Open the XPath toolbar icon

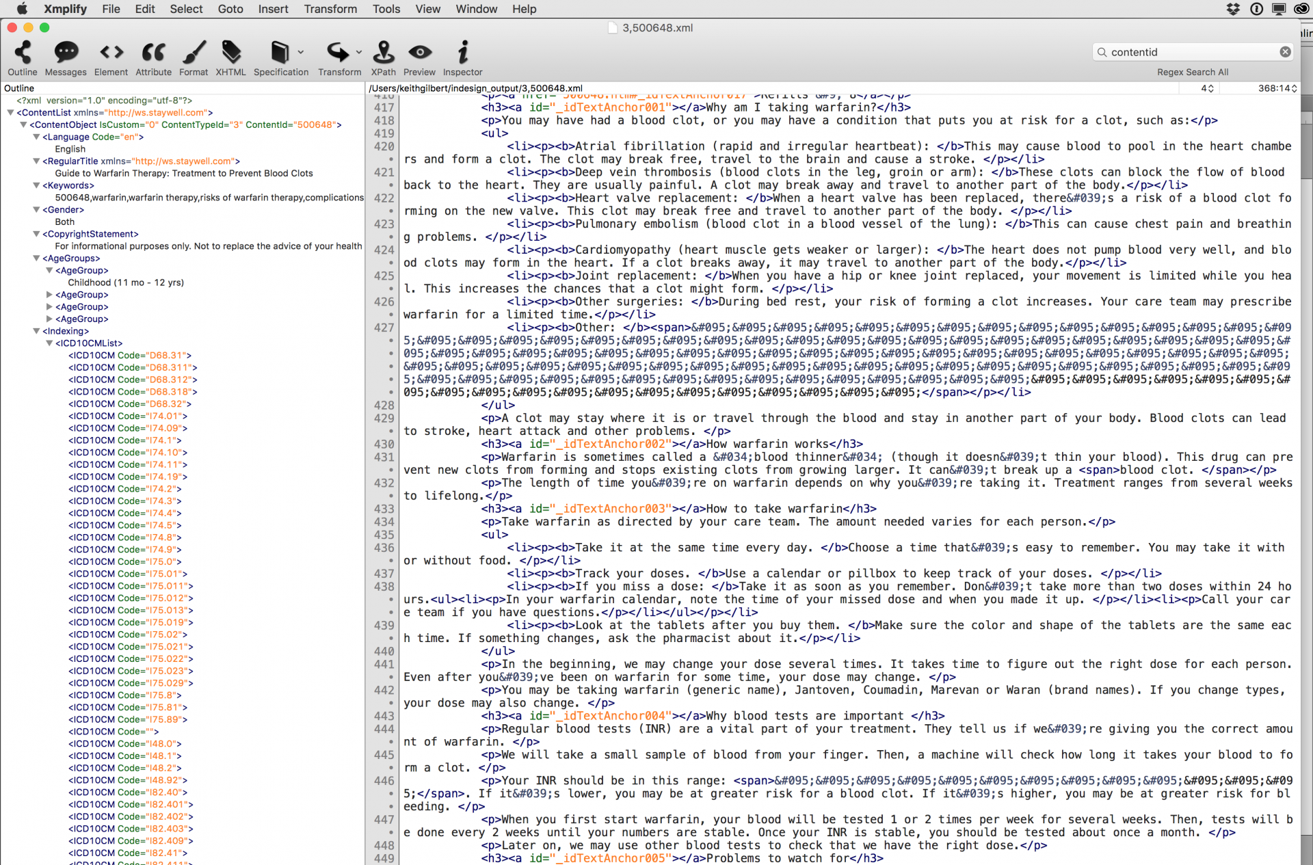pos(383,53)
